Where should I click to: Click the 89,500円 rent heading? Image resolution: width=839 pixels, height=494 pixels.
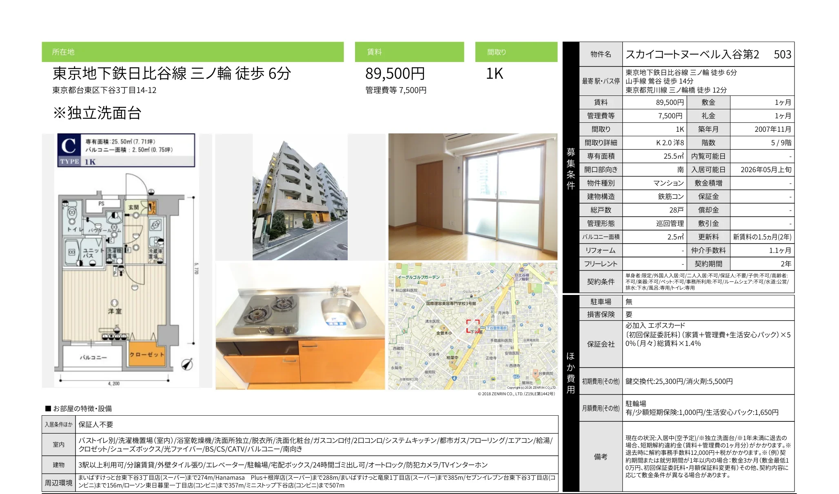[x=395, y=73]
